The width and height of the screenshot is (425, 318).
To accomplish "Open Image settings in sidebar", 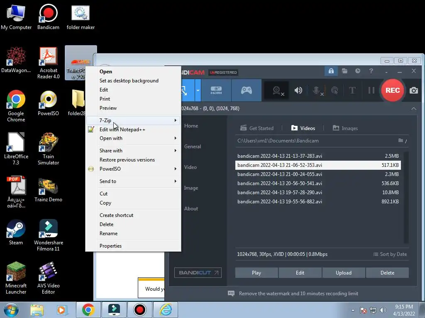I will tap(191, 188).
